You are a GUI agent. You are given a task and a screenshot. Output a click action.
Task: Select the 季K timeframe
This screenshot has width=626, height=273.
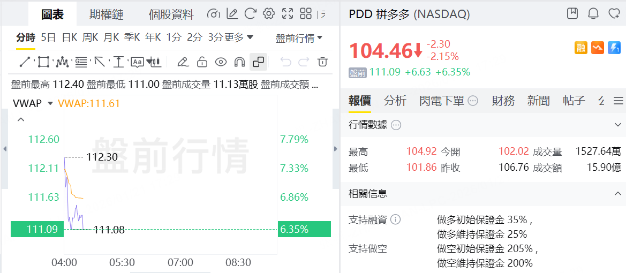(x=132, y=38)
